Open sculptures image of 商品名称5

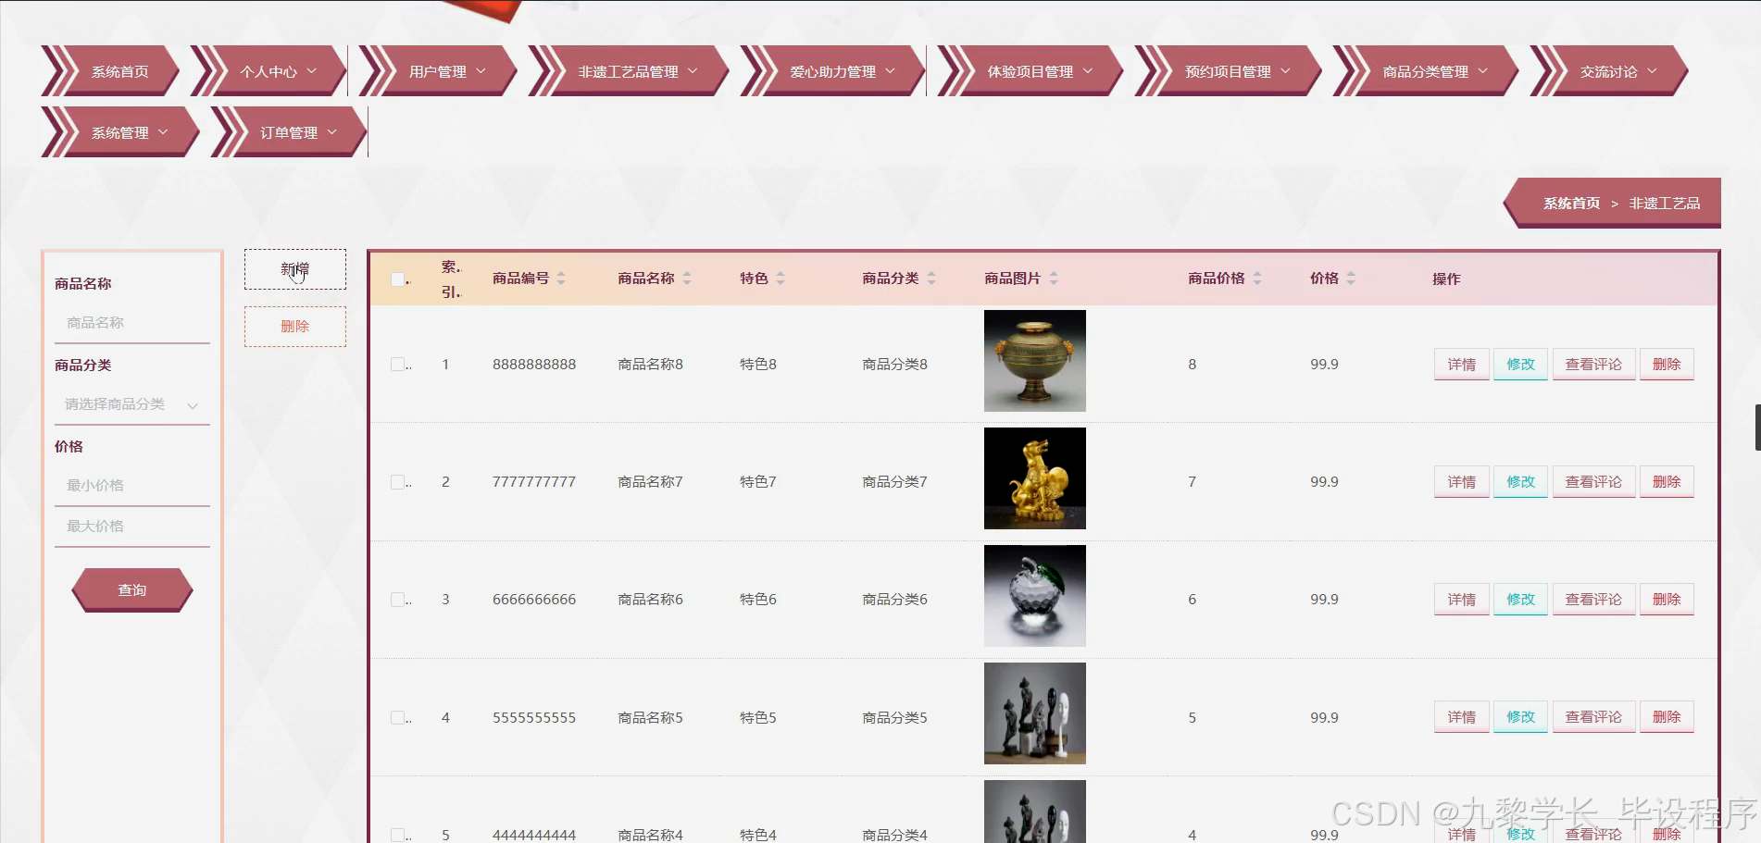(x=1035, y=713)
